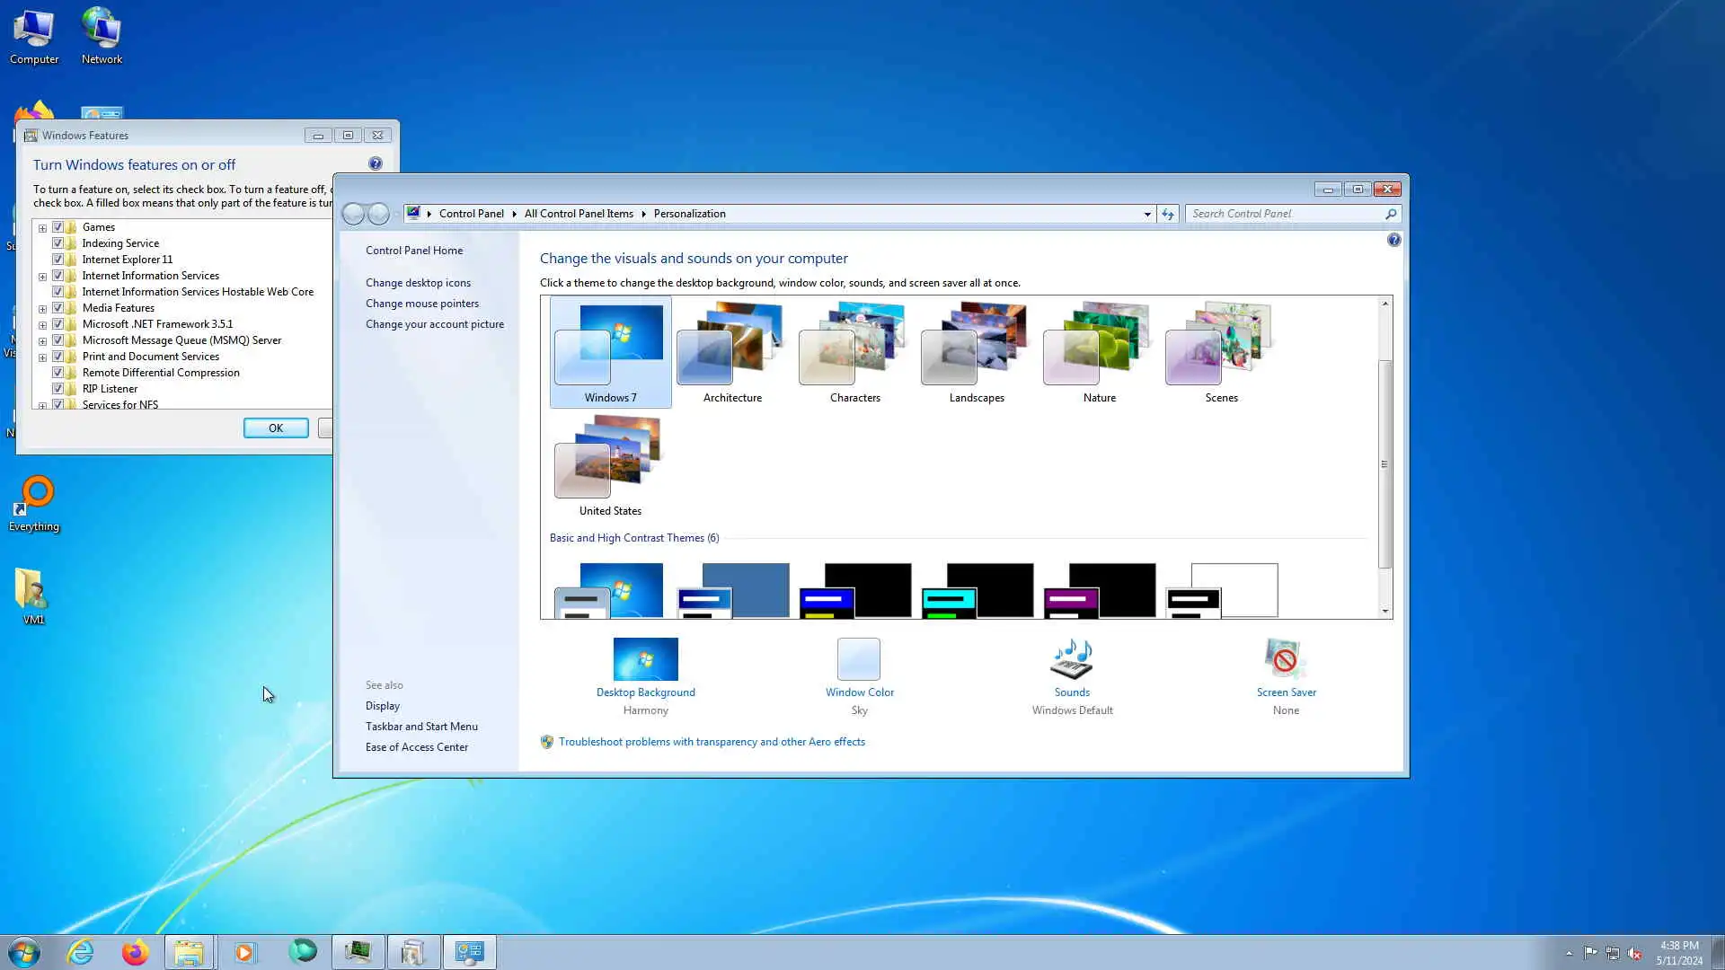Toggle the Internet Explorer 11 checkbox
Screen dimensions: 1725x970
coord(58,260)
